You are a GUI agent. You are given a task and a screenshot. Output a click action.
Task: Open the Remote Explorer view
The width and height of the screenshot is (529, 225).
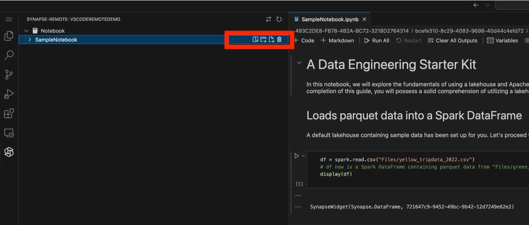[x=9, y=132]
